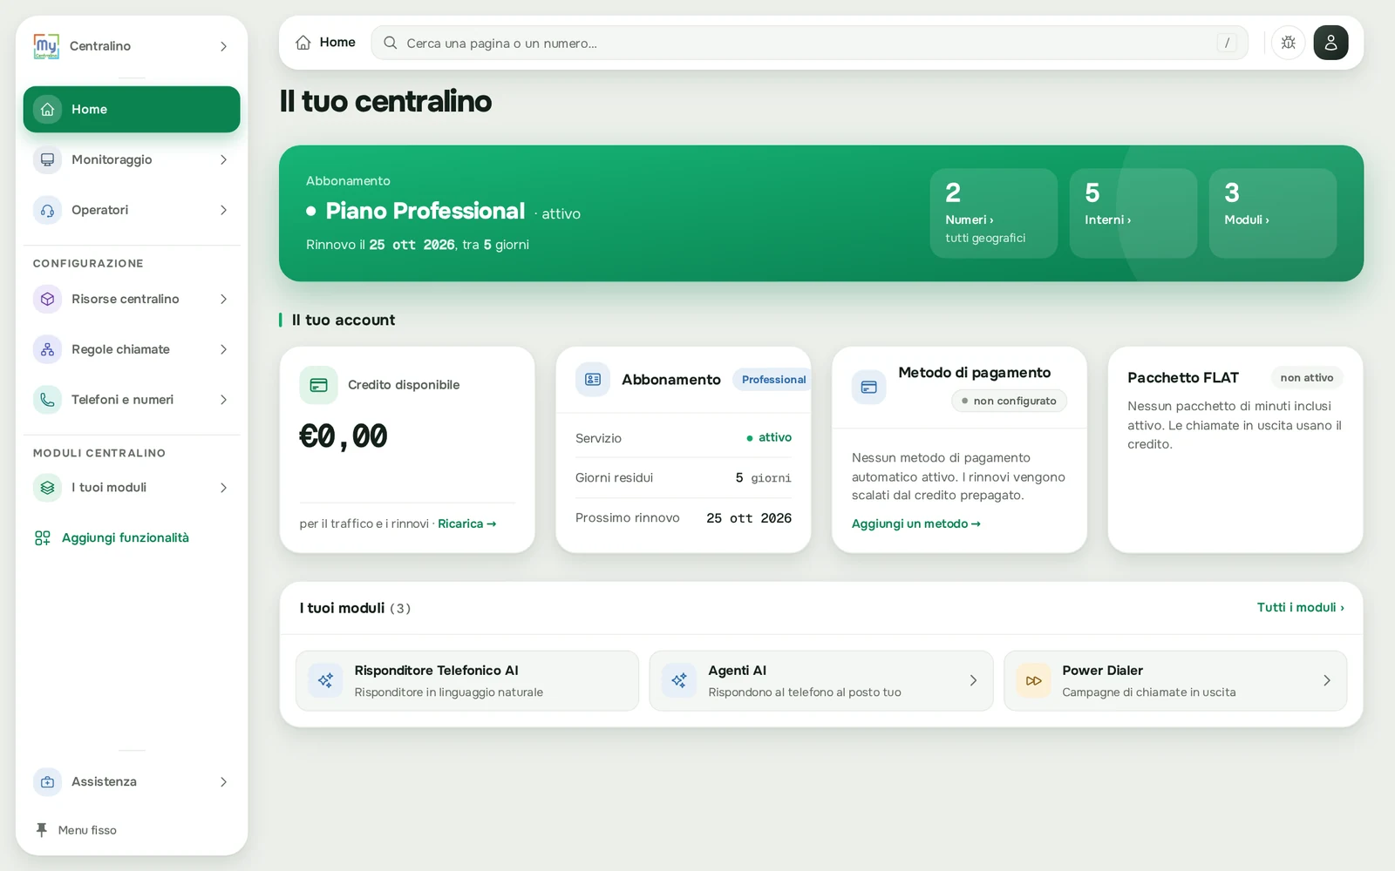1395x871 pixels.
Task: Click the Agenti AI sparkle icon
Action: point(679,680)
